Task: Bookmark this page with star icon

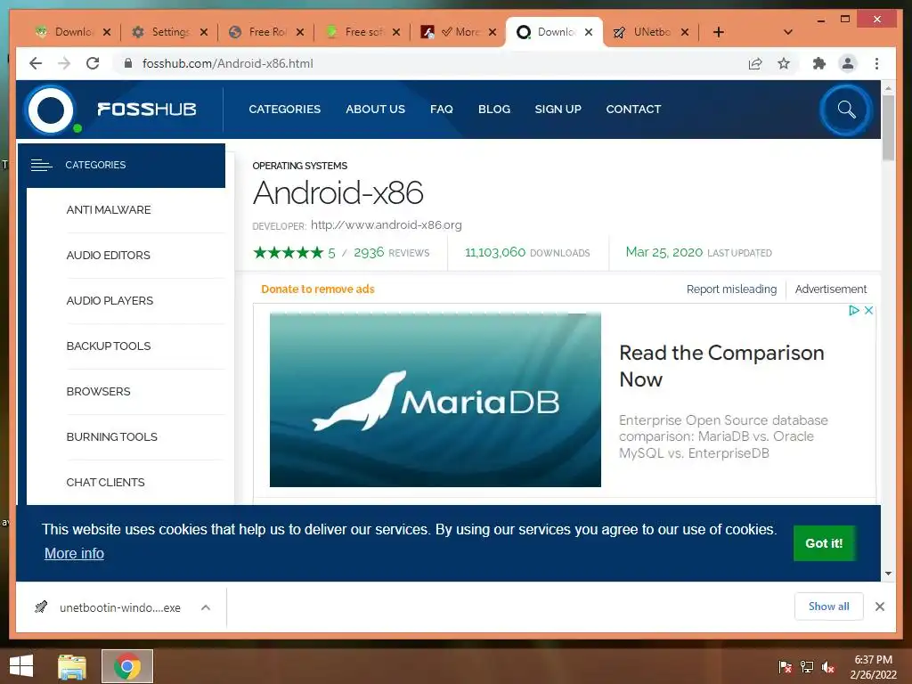Action: (x=784, y=63)
